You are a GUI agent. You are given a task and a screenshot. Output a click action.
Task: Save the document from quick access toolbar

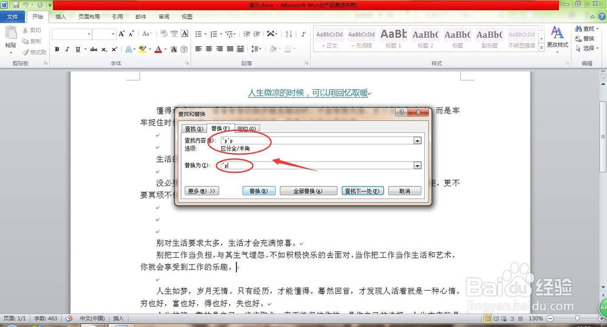[x=16, y=5]
